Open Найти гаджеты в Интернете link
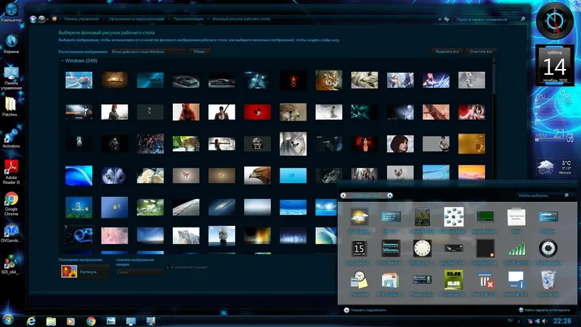 tap(544, 310)
